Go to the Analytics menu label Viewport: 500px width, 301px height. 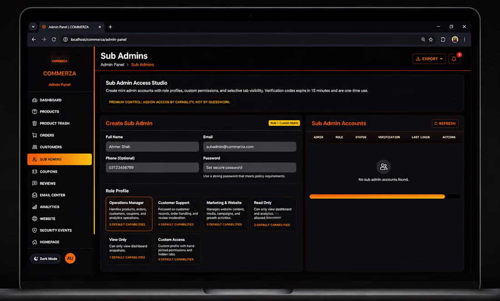50,207
